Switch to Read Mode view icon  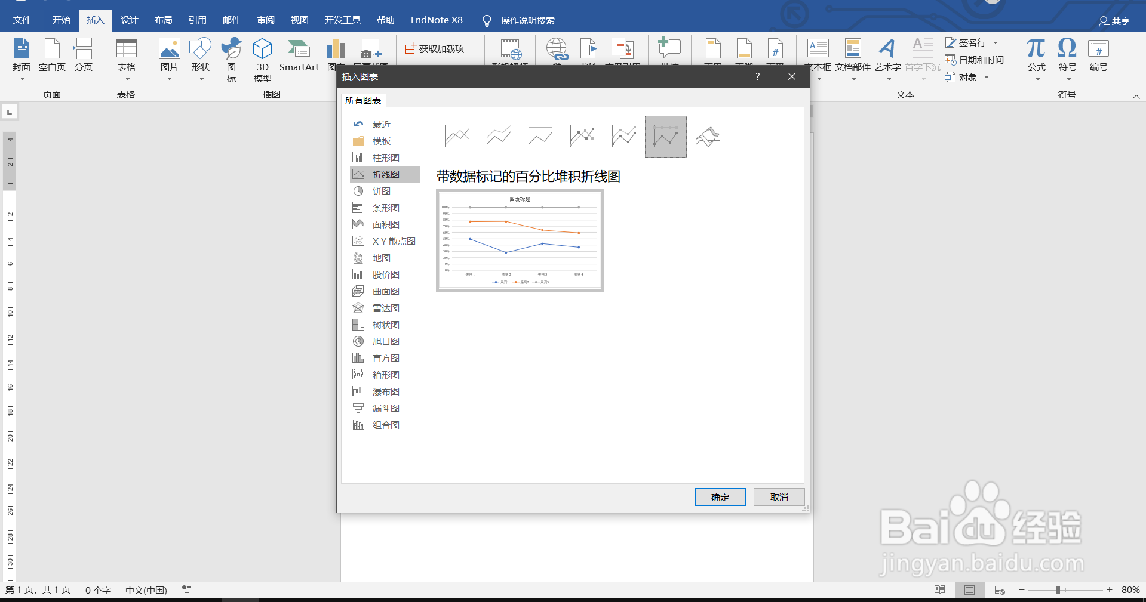939,590
